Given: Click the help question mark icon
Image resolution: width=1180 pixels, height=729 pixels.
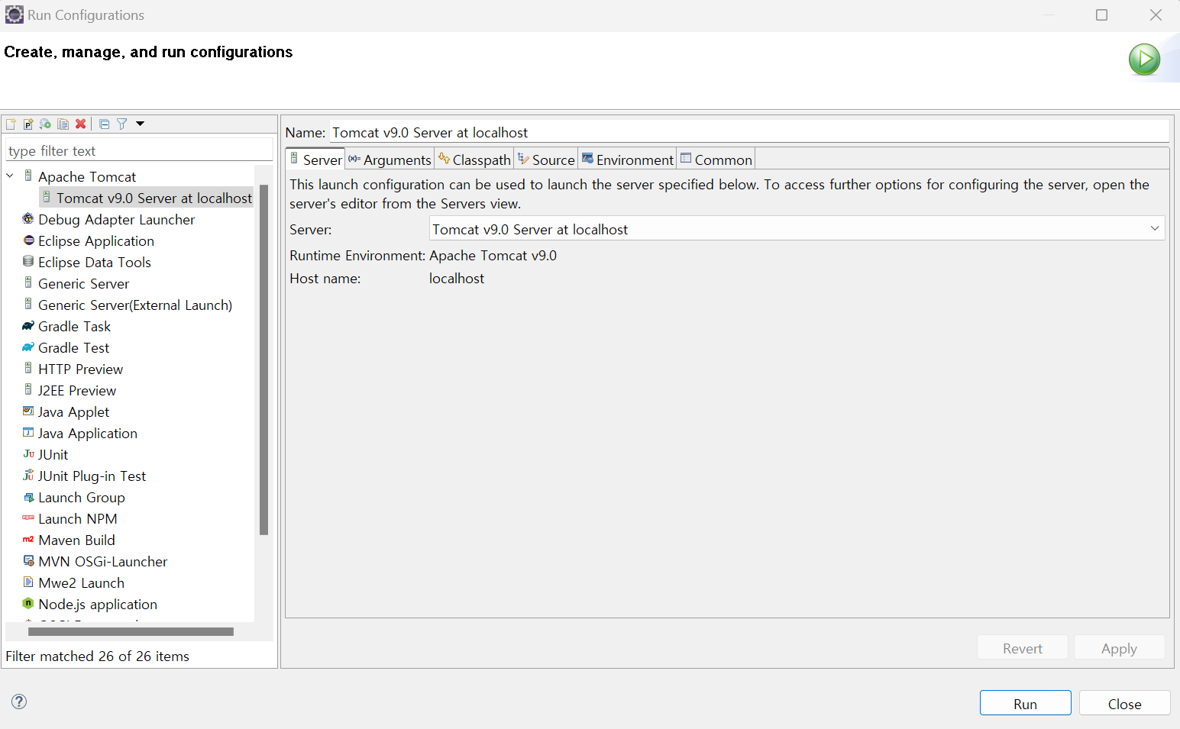Looking at the screenshot, I should (x=19, y=702).
